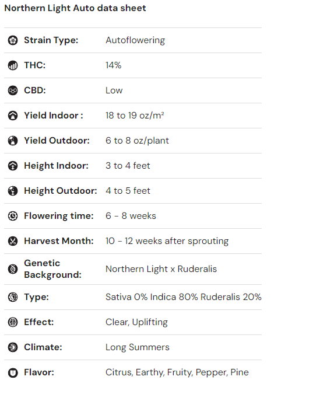Click the Long Summers climate value
The width and height of the screenshot is (320, 401).
[x=138, y=347]
